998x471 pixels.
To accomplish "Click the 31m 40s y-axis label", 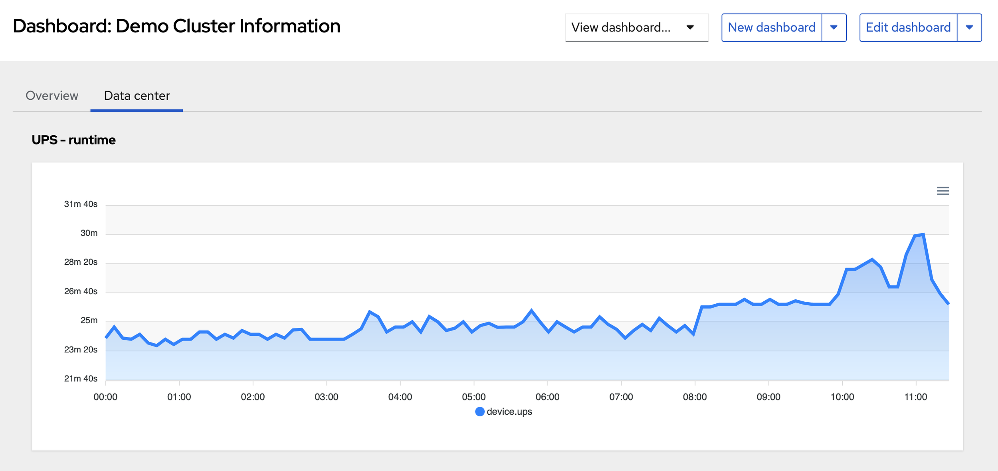I will tap(81, 204).
